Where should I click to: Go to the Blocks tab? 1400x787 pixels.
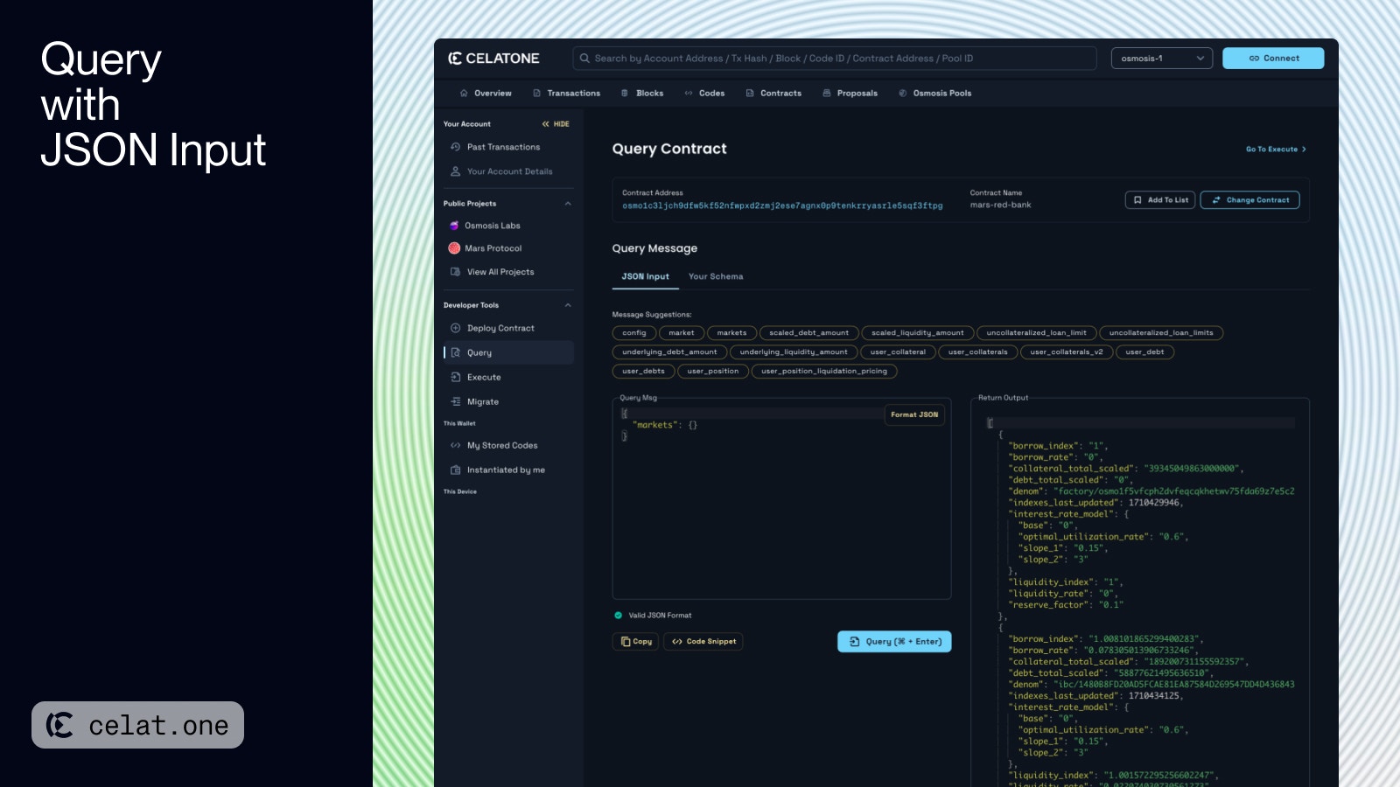642,93
